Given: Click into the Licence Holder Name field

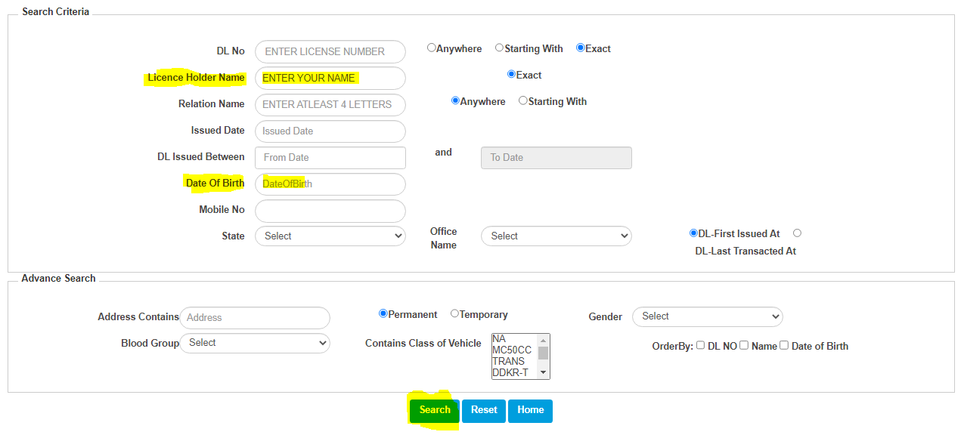Looking at the screenshot, I should pyautogui.click(x=330, y=78).
